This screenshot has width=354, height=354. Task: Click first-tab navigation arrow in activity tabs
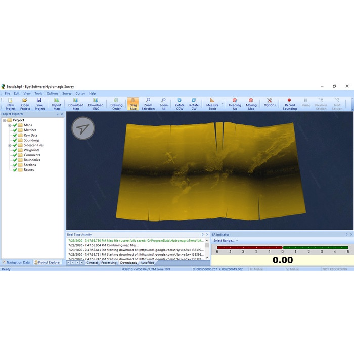pos(68,263)
